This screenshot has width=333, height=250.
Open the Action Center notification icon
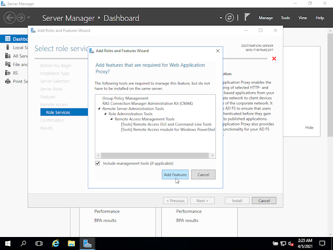point(322,243)
